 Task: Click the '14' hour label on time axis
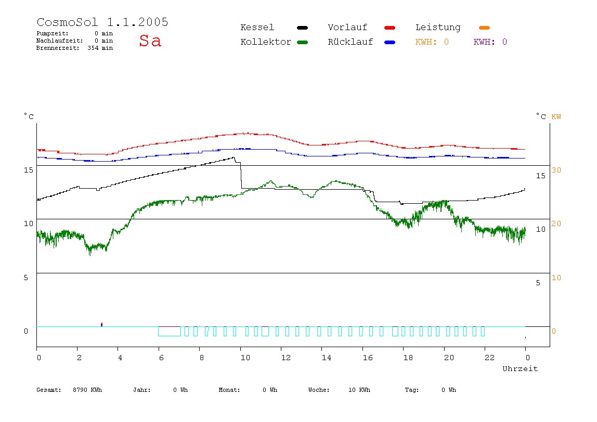tap(327, 358)
